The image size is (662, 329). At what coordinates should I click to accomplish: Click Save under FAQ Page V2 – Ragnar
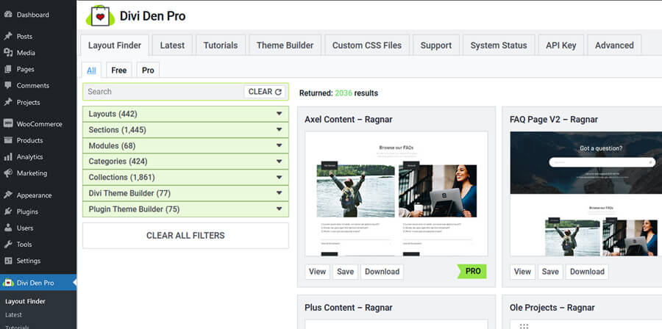(550, 272)
